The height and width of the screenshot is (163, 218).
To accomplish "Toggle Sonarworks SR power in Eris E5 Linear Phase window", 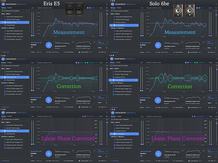I will [x=49, y=154].
